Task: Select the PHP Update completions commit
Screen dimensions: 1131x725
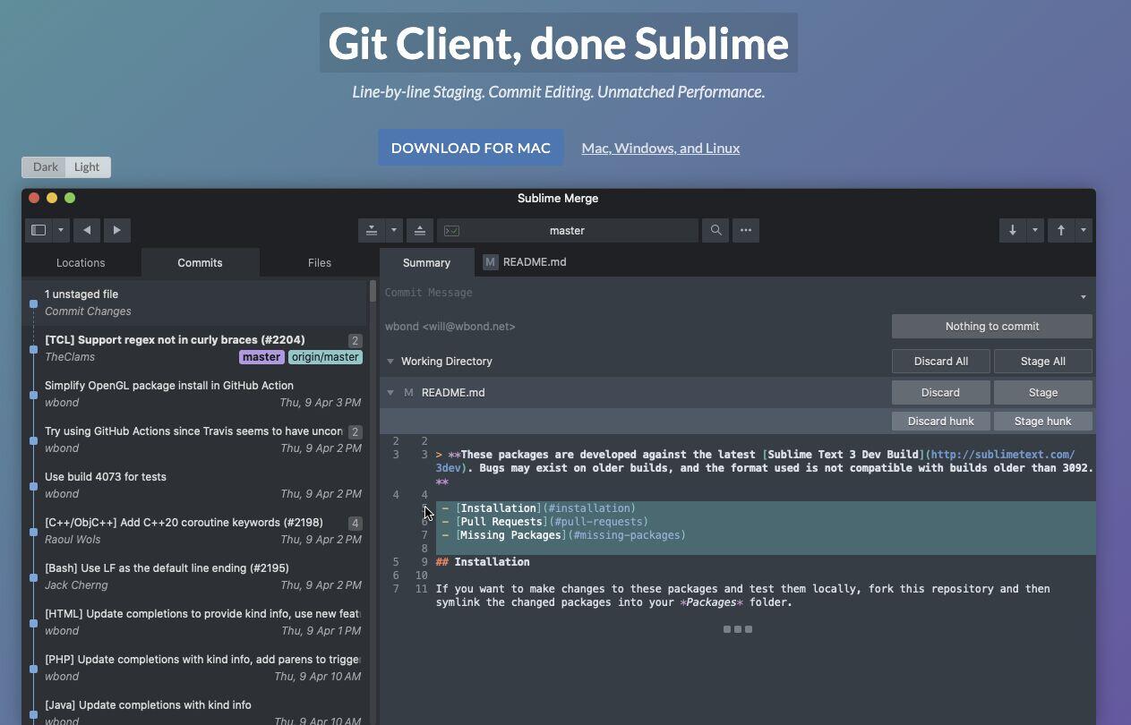Action: pyautogui.click(x=195, y=668)
